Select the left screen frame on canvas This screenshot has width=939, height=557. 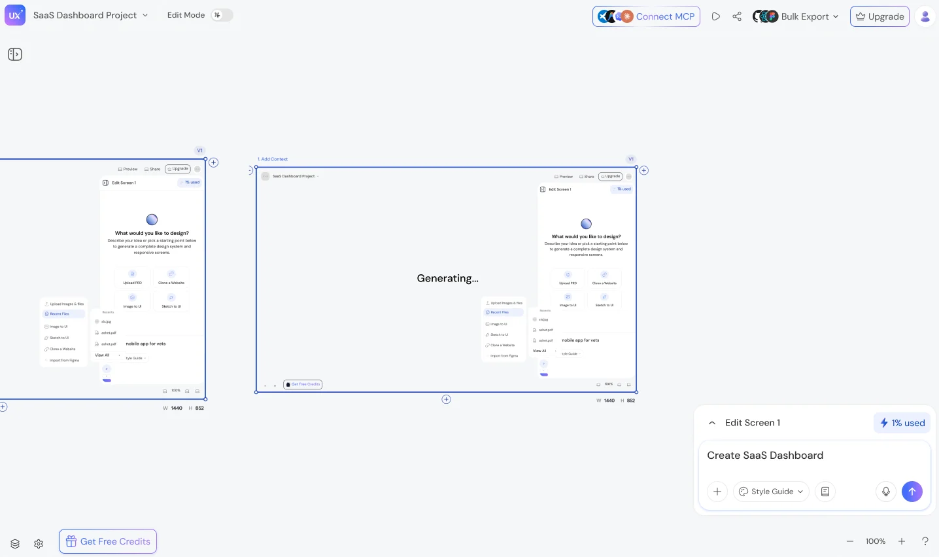point(103,279)
